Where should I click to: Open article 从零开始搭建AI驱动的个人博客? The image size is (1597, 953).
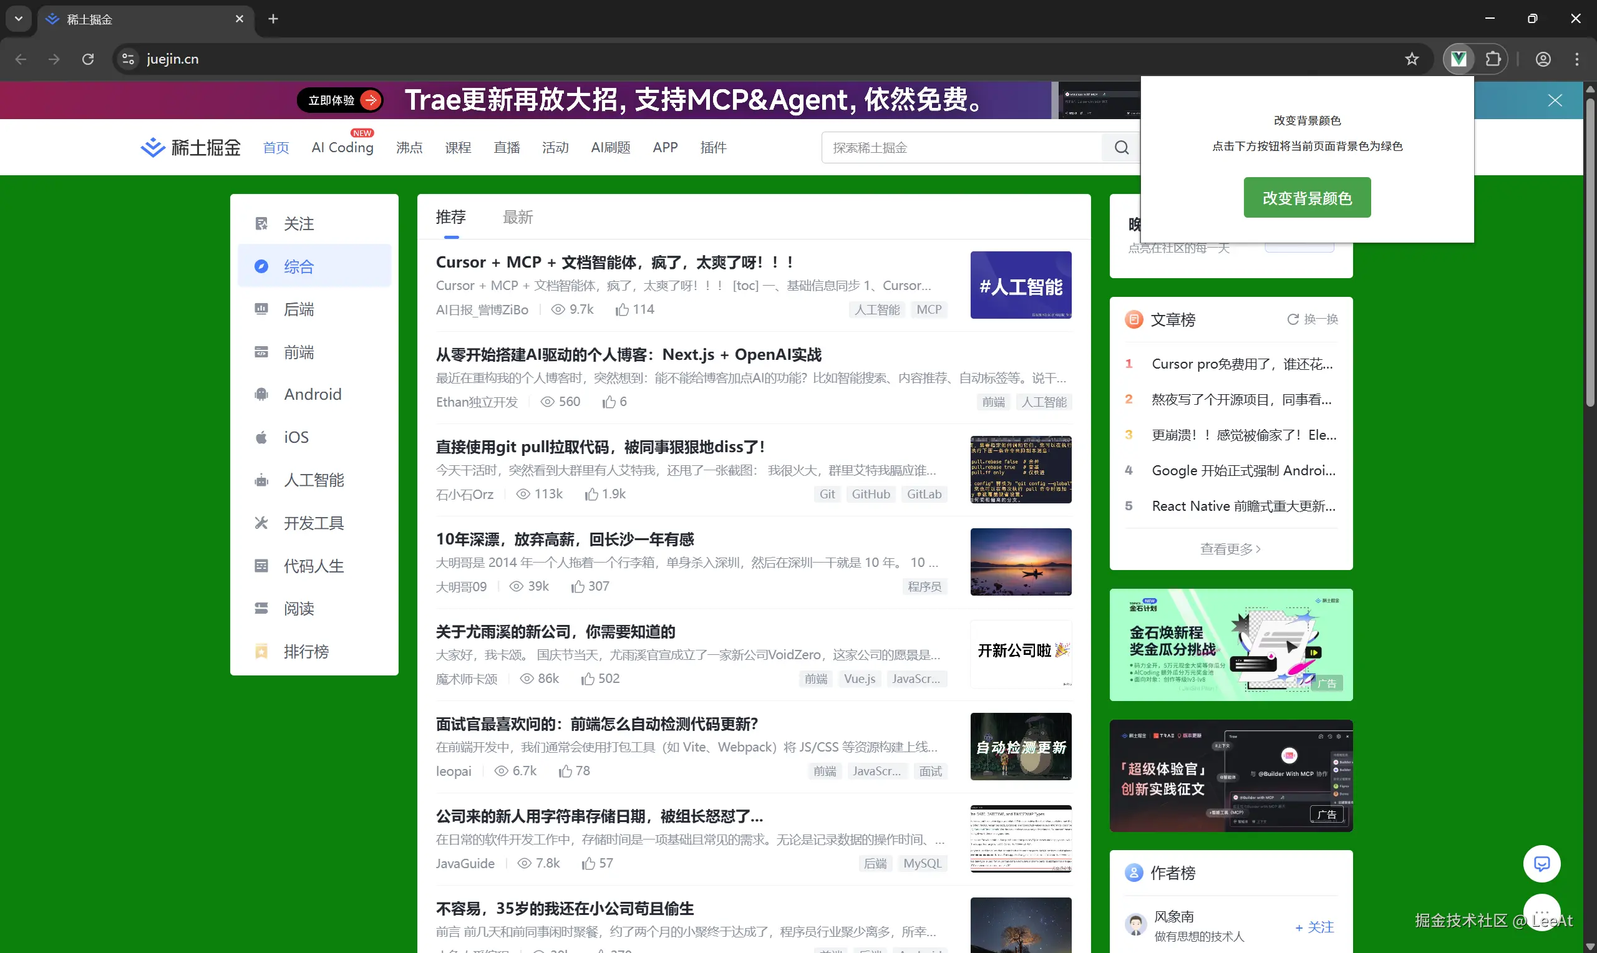click(x=629, y=354)
